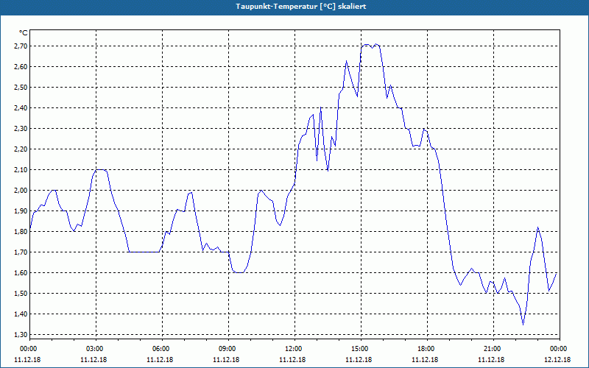Select the 2,50 y-axis label
The width and height of the screenshot is (589, 368).
click(x=21, y=88)
